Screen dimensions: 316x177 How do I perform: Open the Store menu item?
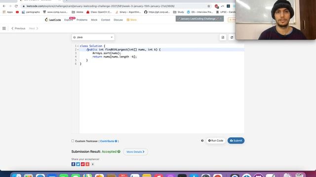pos(132,20)
